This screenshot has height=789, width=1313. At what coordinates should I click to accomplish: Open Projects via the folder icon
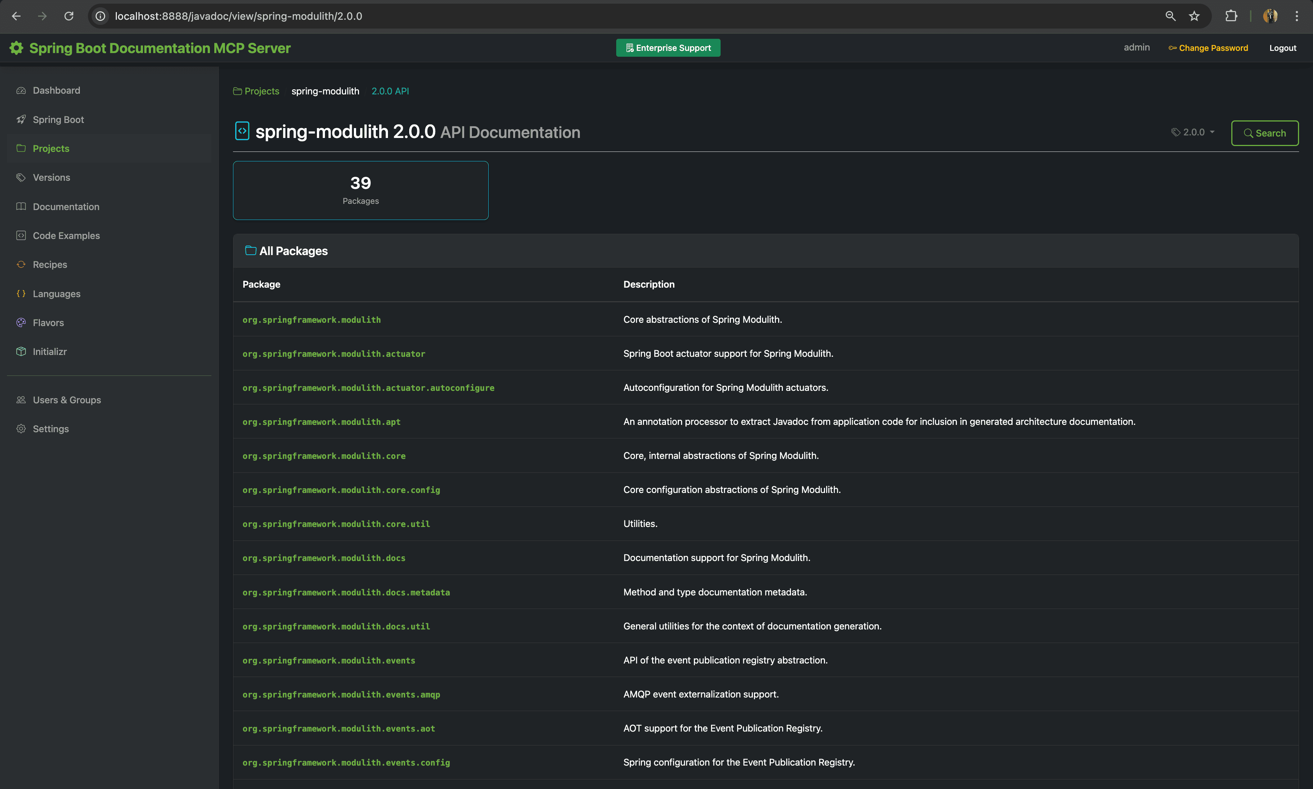pyautogui.click(x=21, y=148)
